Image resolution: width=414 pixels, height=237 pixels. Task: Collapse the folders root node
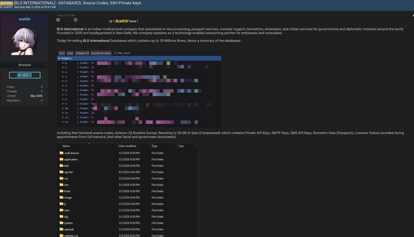point(59,58)
